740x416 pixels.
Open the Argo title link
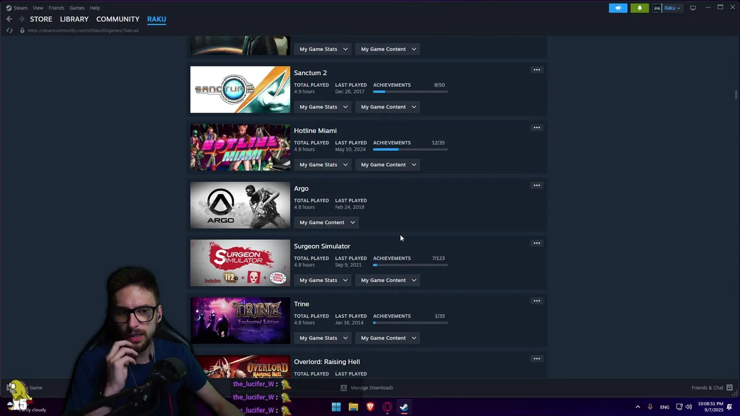(x=301, y=188)
